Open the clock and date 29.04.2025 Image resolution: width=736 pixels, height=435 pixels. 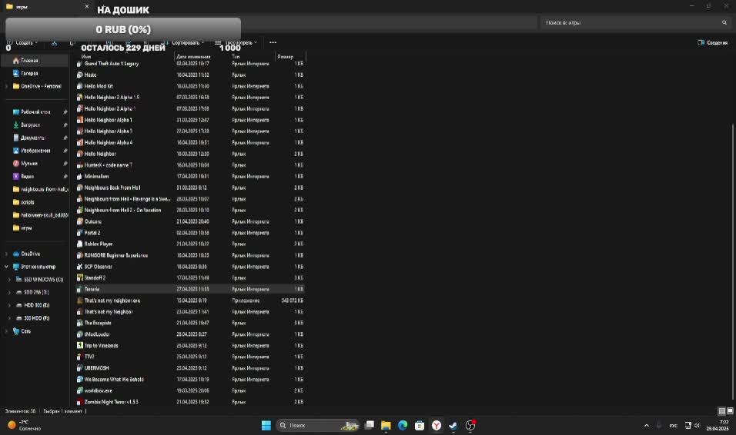click(x=718, y=426)
